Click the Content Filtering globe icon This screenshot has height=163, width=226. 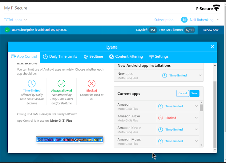pos(111,57)
